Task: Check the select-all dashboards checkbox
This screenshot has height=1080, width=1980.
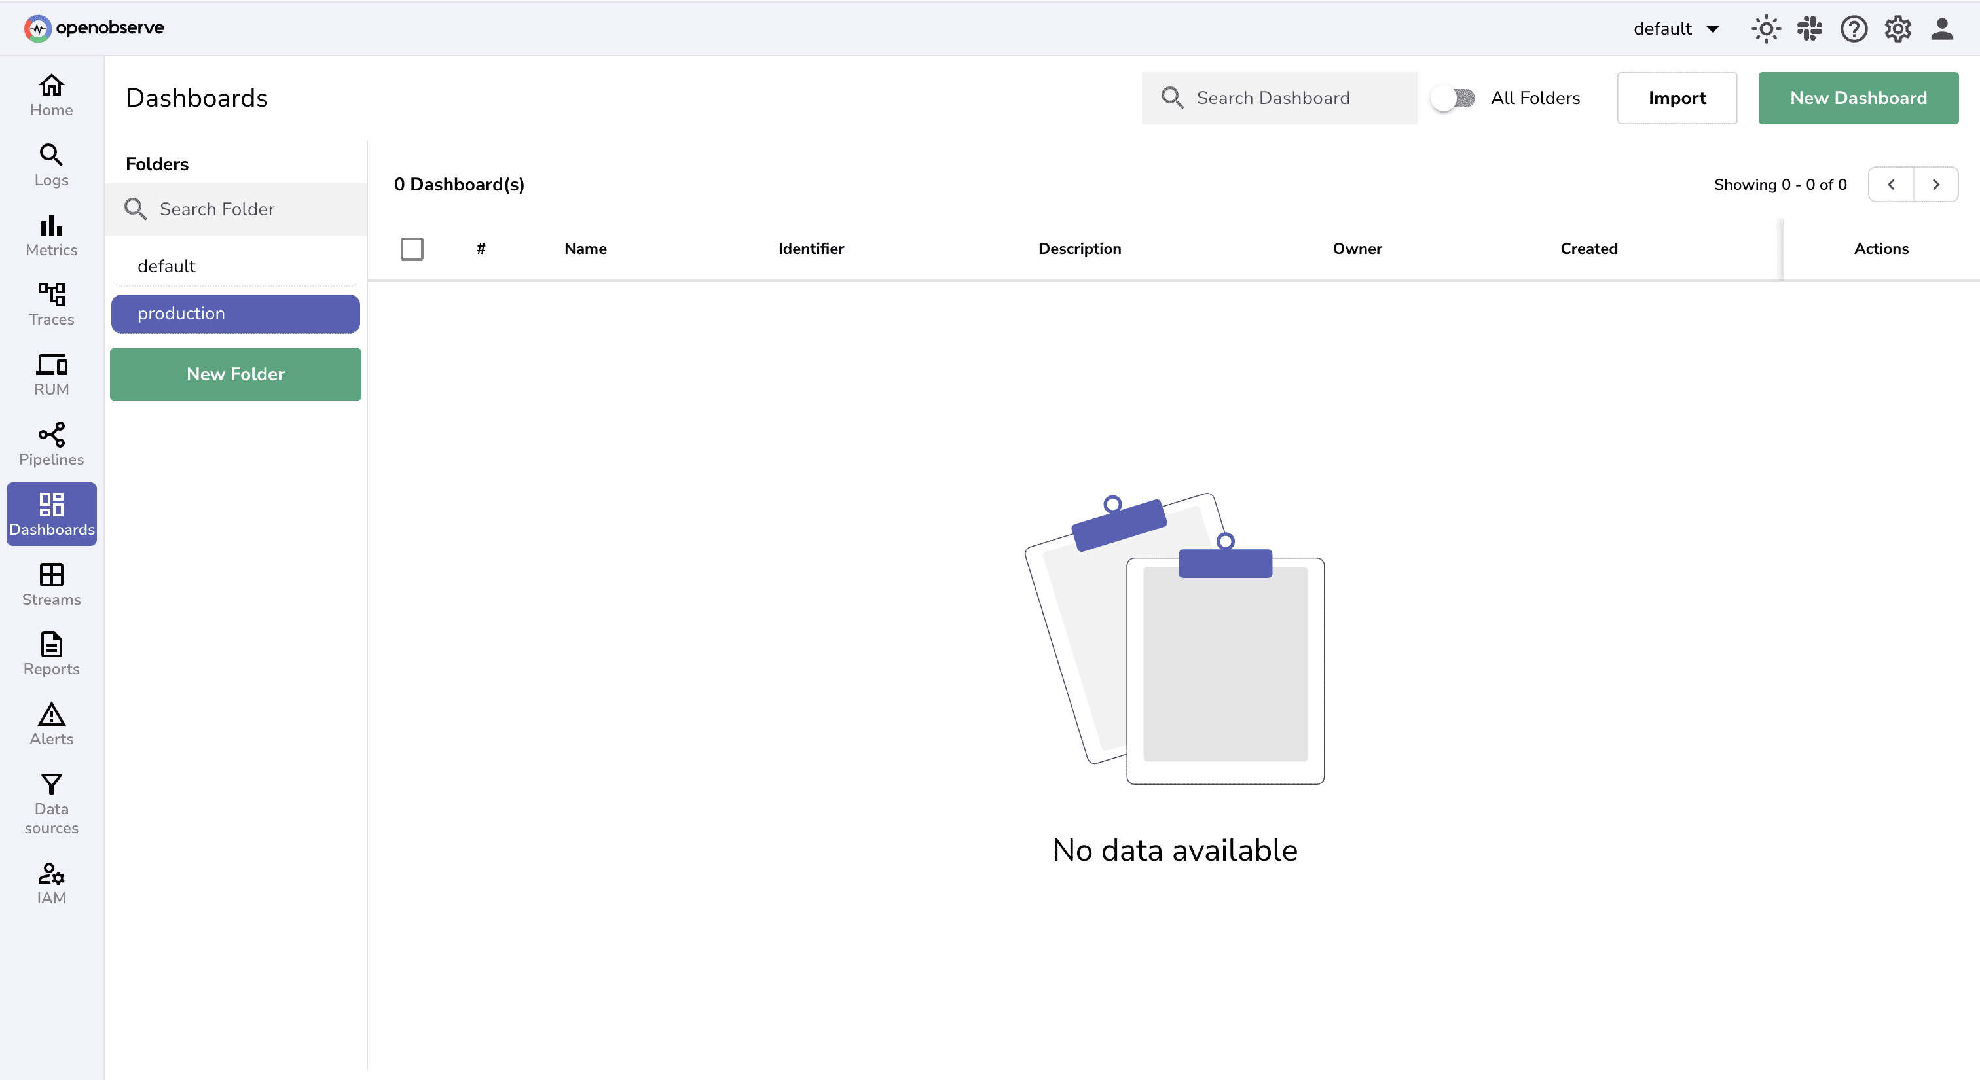Action: pos(412,248)
